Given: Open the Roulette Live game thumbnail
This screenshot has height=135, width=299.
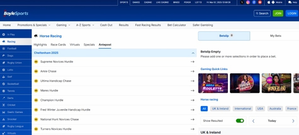Looking at the screenshot, I should tap(213, 83).
